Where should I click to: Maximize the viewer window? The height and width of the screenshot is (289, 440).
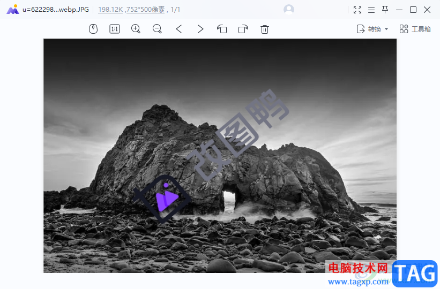[x=413, y=10]
